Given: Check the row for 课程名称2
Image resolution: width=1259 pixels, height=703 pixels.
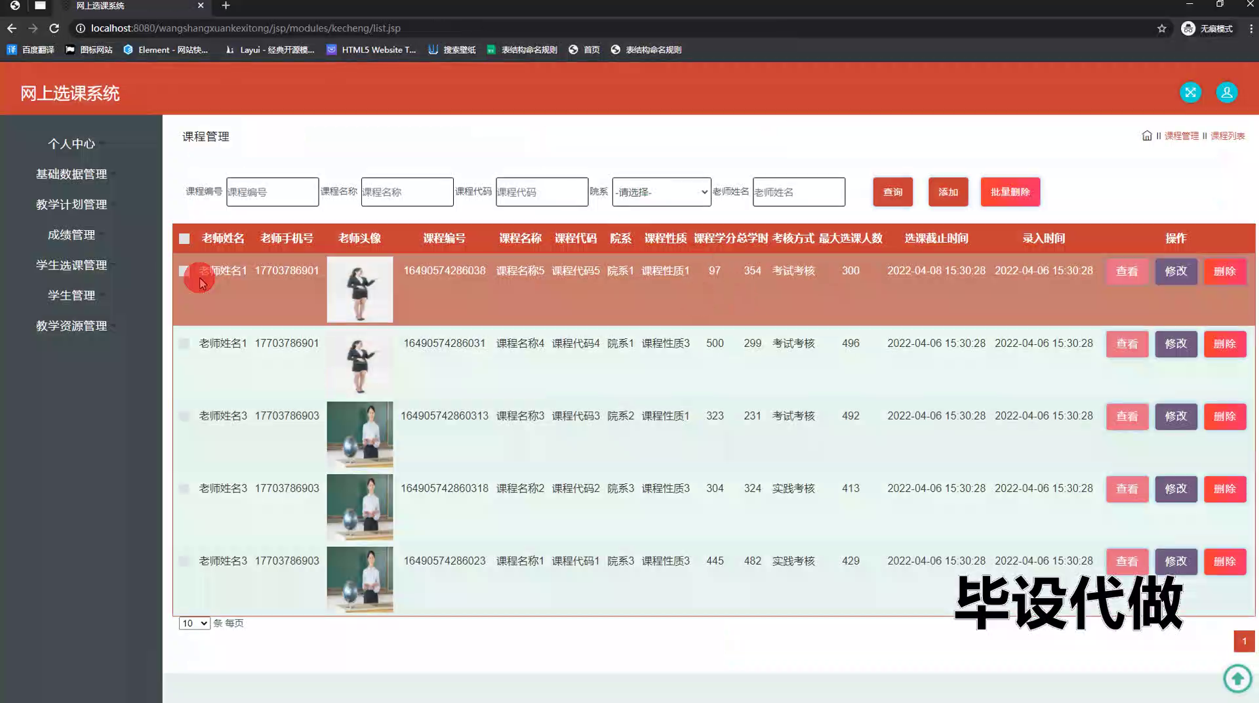Looking at the screenshot, I should (184, 489).
